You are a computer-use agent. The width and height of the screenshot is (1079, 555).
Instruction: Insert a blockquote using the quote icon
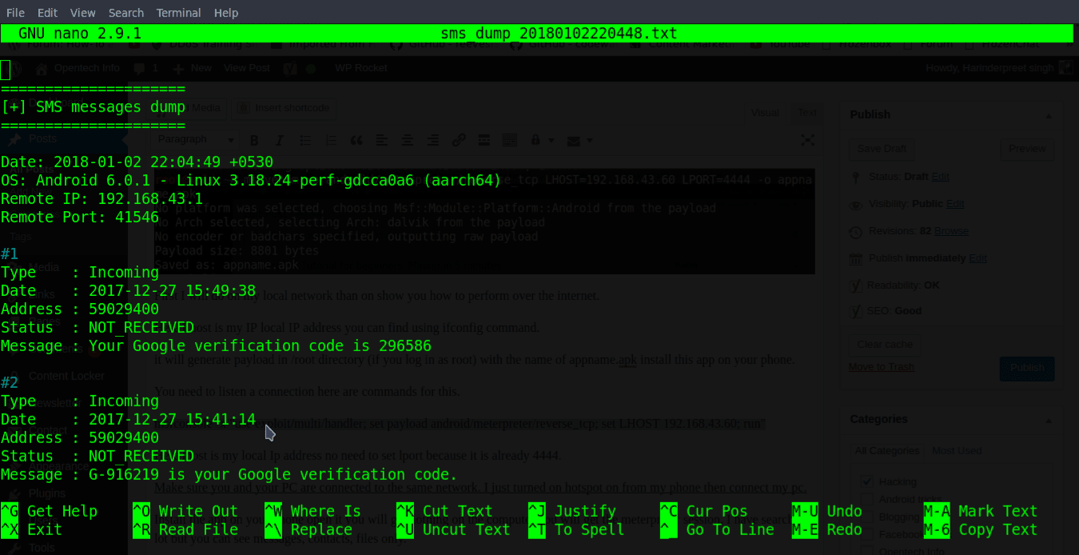356,140
